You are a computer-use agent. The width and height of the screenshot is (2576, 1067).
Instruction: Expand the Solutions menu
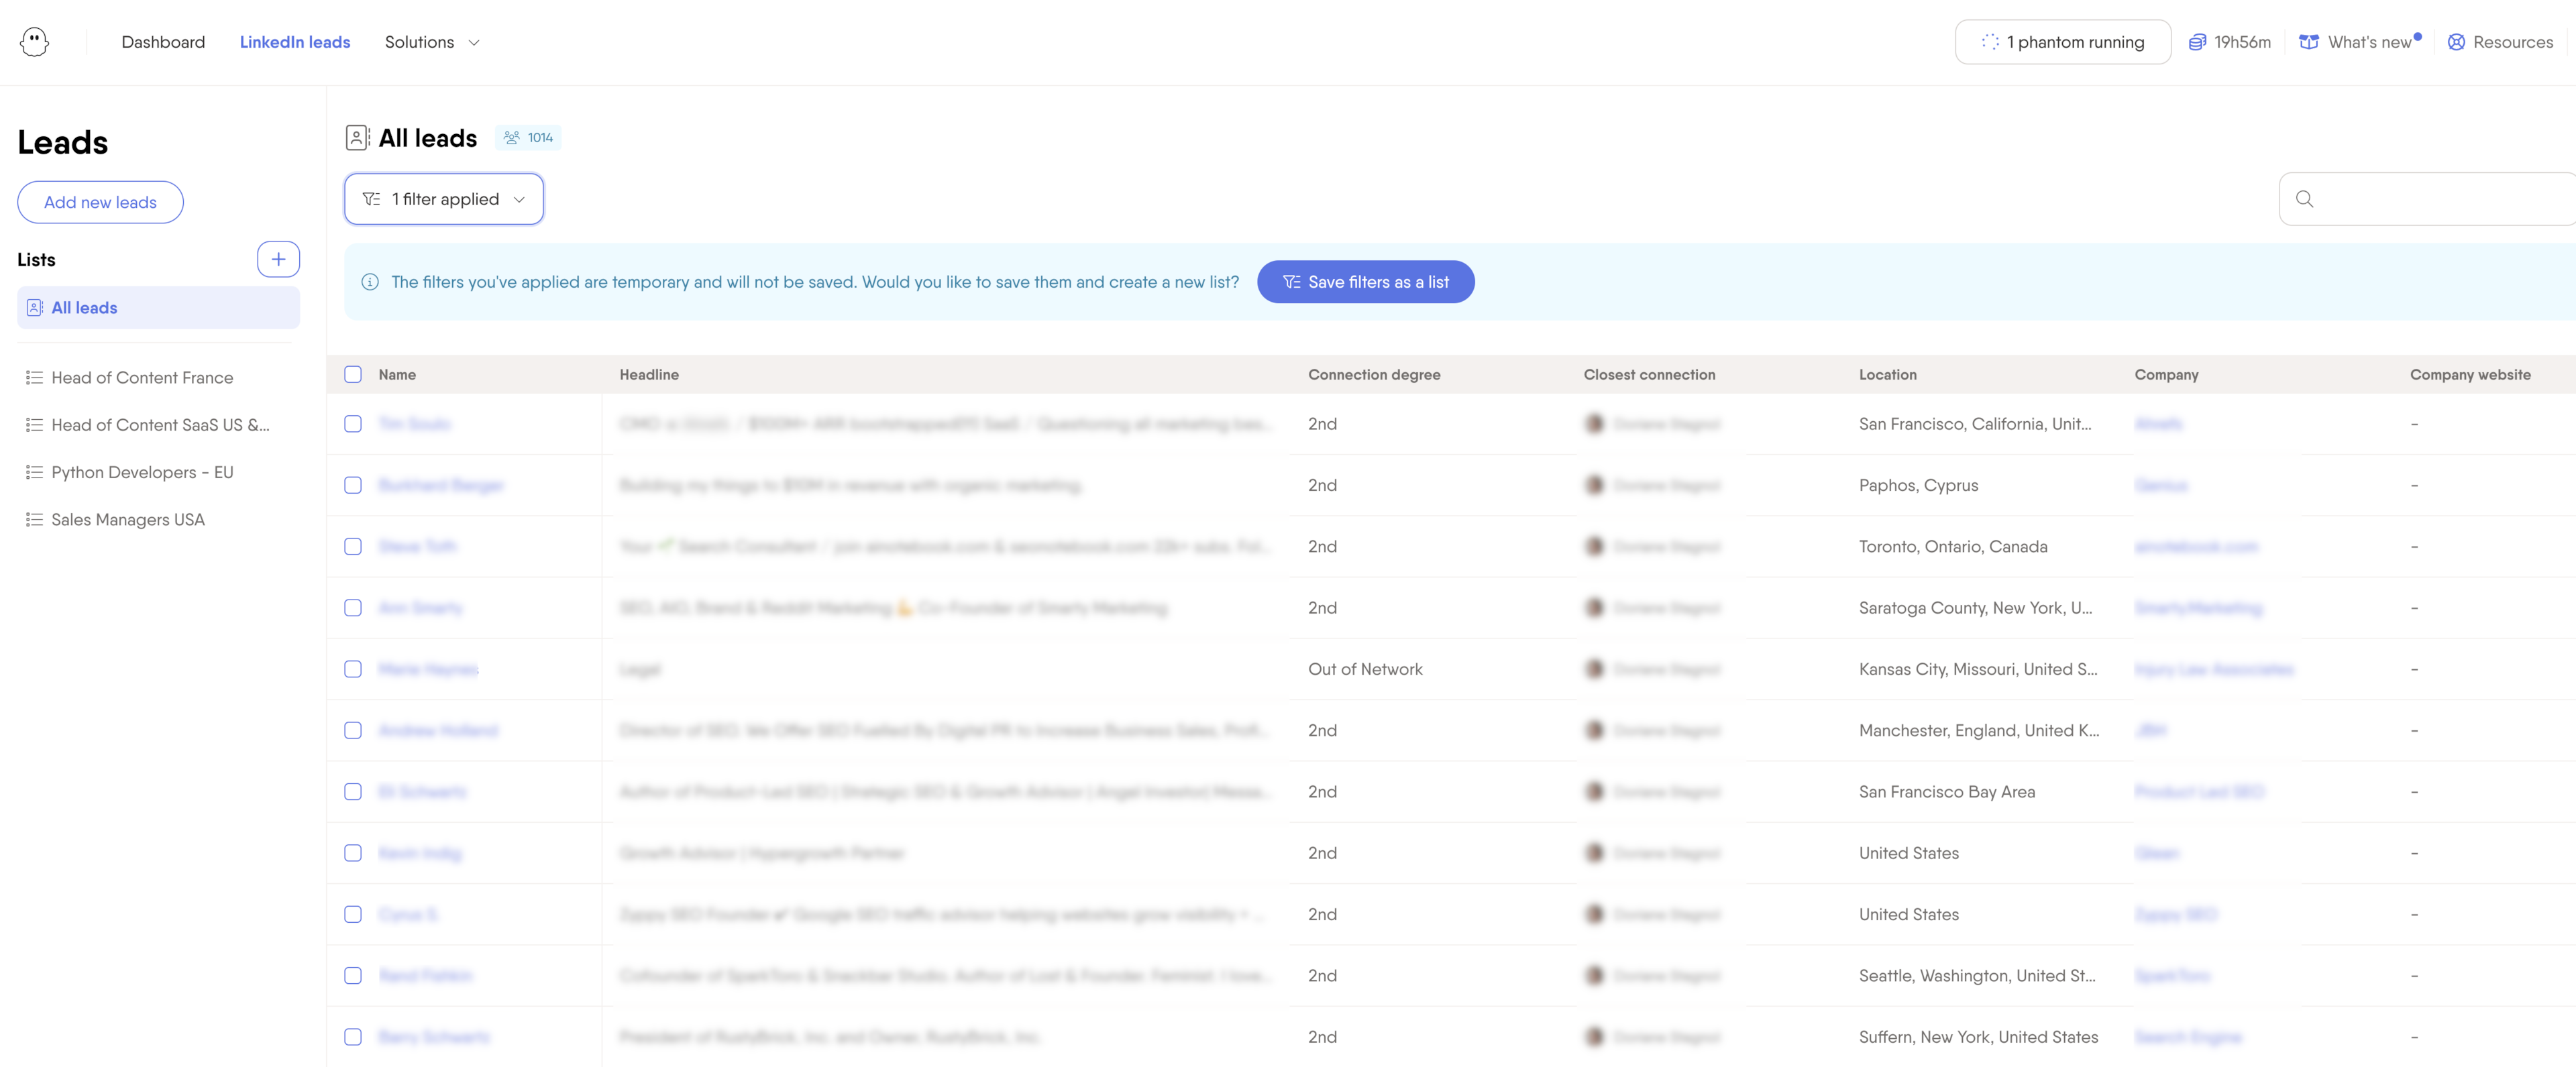coord(432,42)
